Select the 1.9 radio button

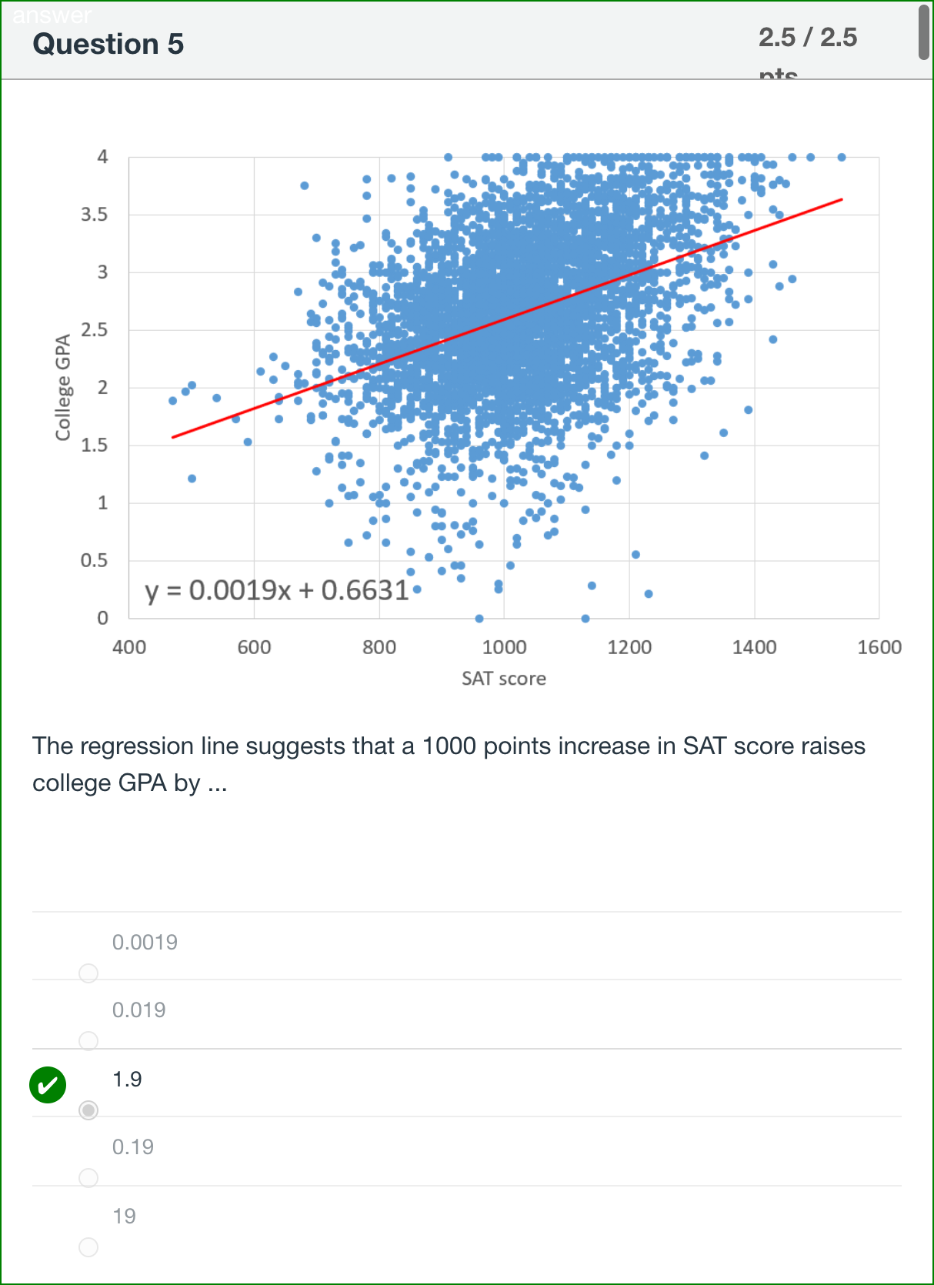[x=88, y=1110]
